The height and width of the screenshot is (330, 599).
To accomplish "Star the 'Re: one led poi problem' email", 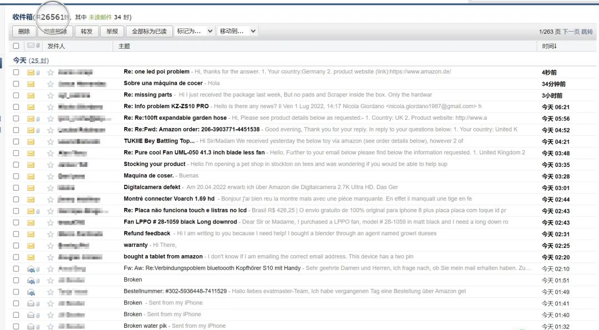I will pyautogui.click(x=50, y=73).
